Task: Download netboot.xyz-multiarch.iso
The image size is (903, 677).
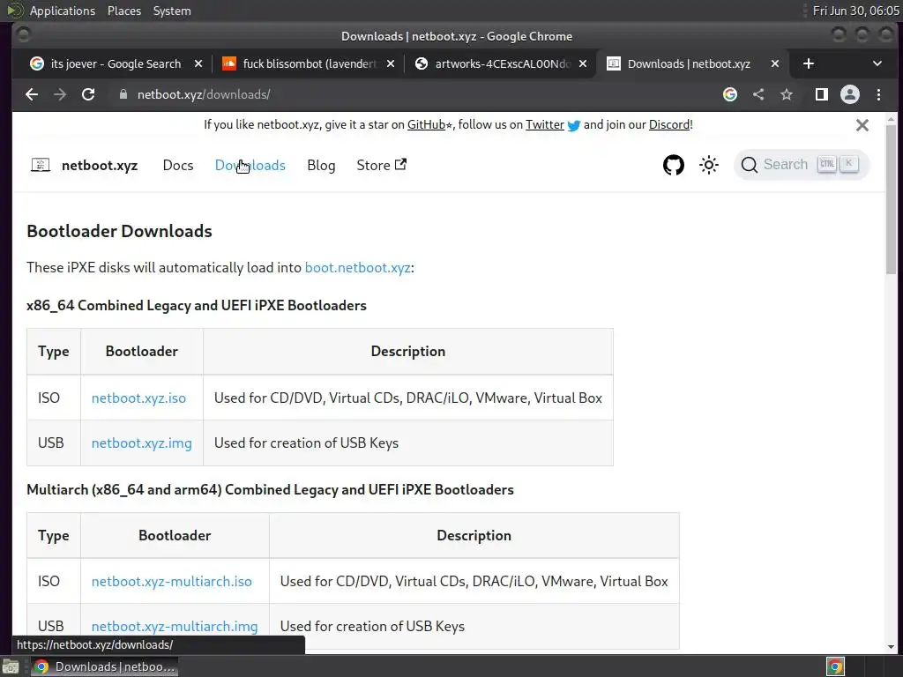Action: (172, 582)
